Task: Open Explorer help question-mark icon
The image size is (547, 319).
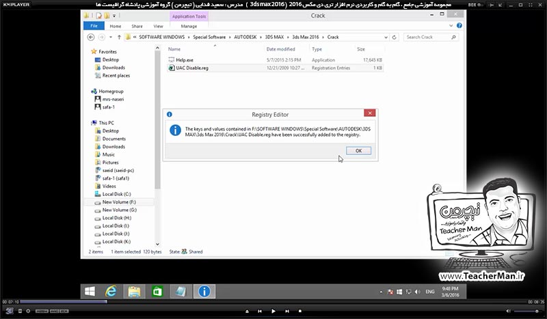Action: click(x=459, y=25)
